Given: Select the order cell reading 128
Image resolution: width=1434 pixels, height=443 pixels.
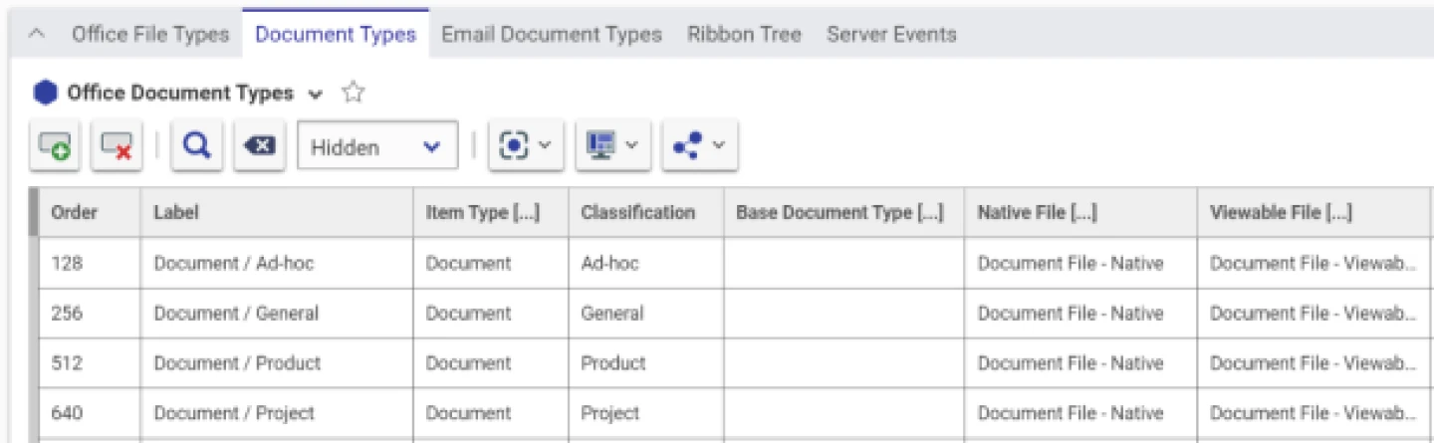Looking at the screenshot, I should point(90,264).
